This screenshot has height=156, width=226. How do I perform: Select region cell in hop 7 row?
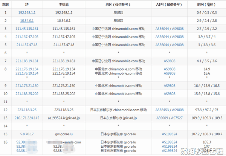tap(118, 61)
